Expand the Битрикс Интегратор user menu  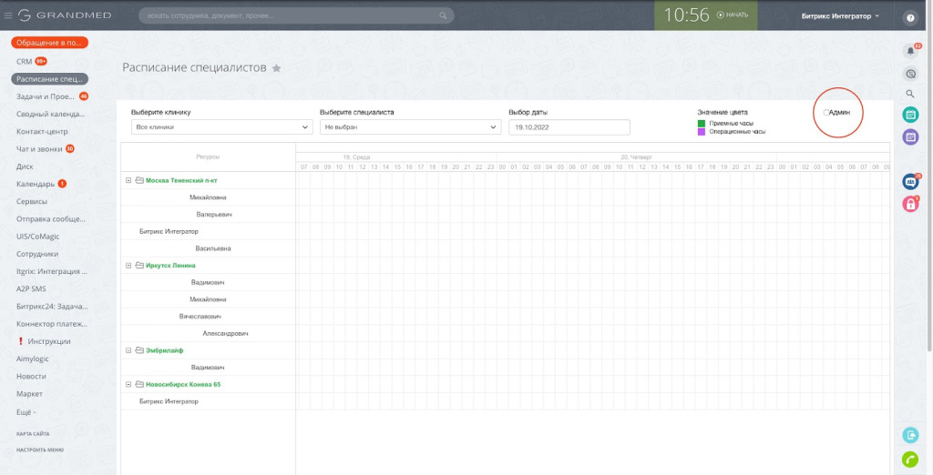click(x=840, y=16)
